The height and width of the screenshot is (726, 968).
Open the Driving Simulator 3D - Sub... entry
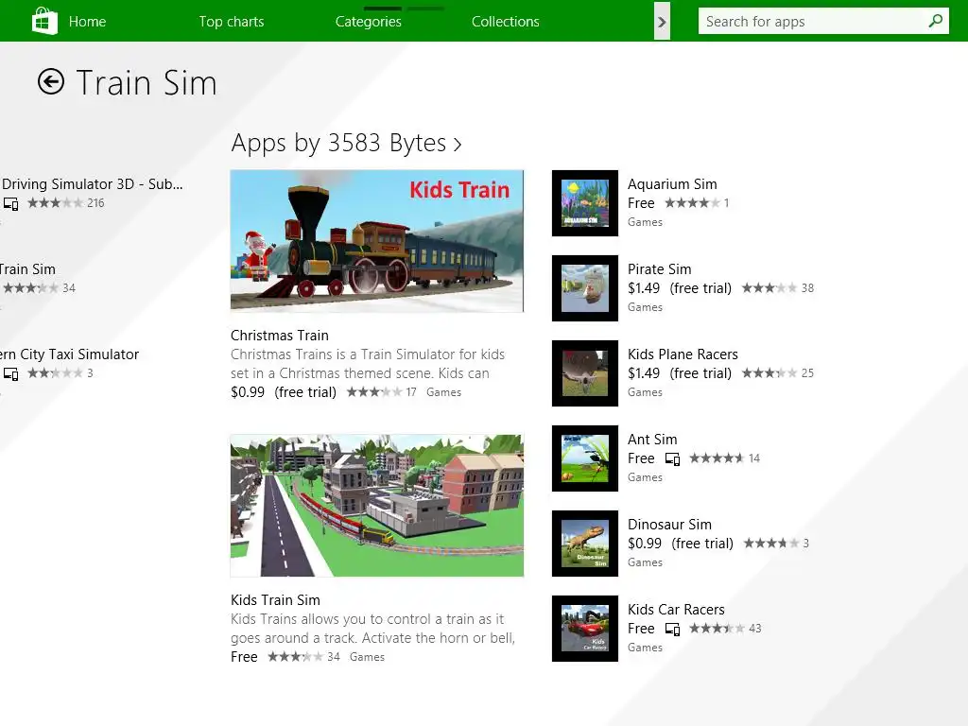pos(92,184)
